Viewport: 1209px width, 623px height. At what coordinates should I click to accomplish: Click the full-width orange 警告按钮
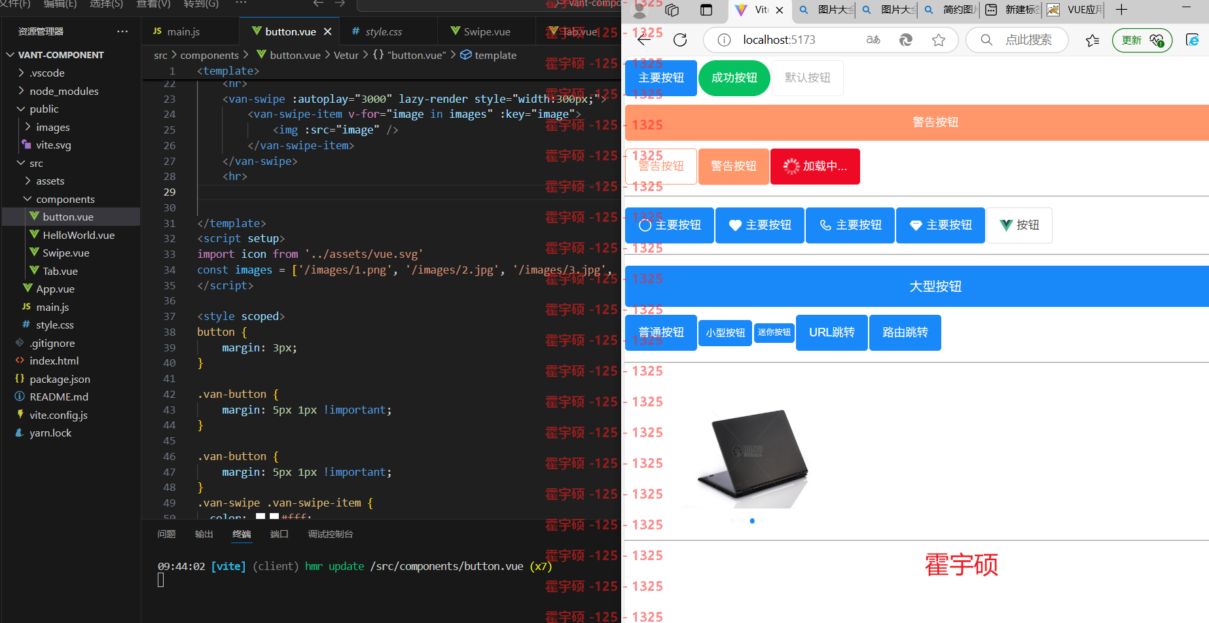(x=917, y=122)
